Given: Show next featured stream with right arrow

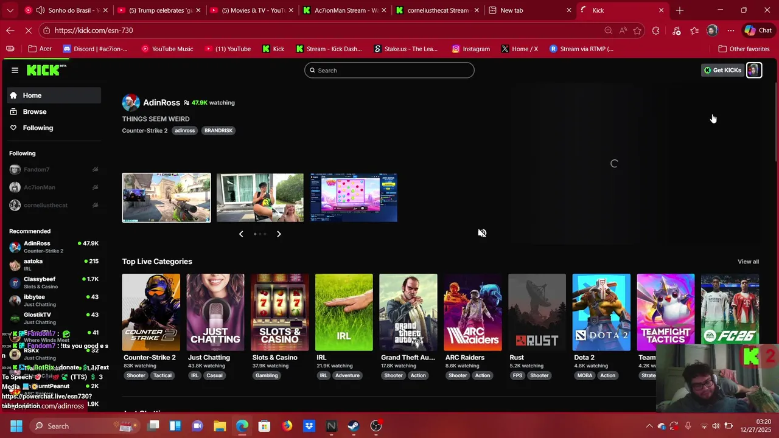Looking at the screenshot, I should pos(279,234).
